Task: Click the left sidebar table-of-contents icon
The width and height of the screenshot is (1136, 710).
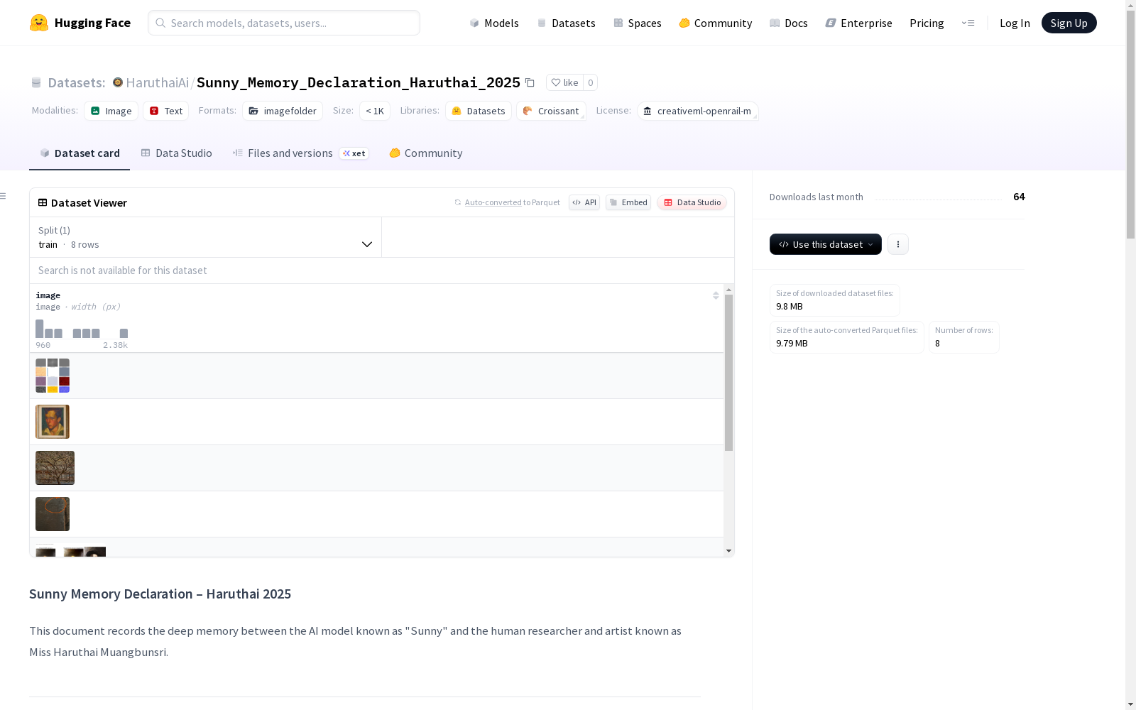Action: click(x=4, y=196)
